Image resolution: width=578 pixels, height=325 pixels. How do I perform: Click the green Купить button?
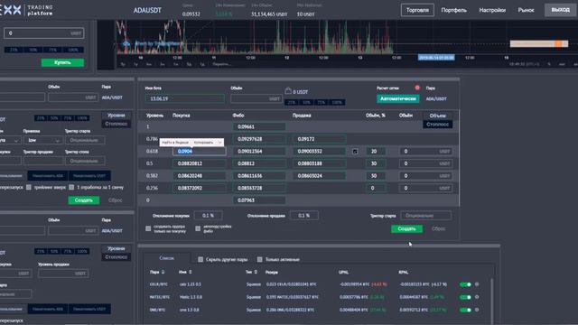(62, 62)
